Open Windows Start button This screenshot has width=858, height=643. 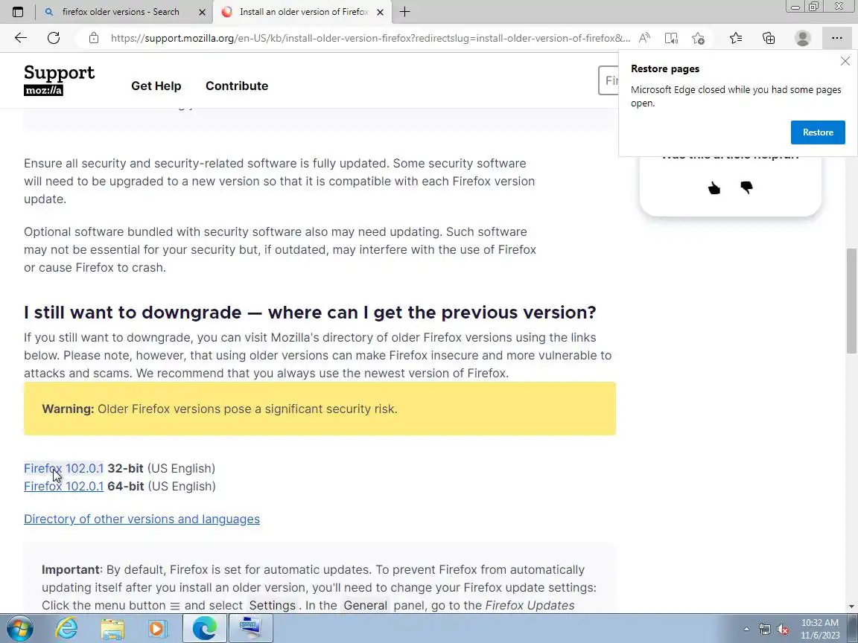(x=19, y=628)
